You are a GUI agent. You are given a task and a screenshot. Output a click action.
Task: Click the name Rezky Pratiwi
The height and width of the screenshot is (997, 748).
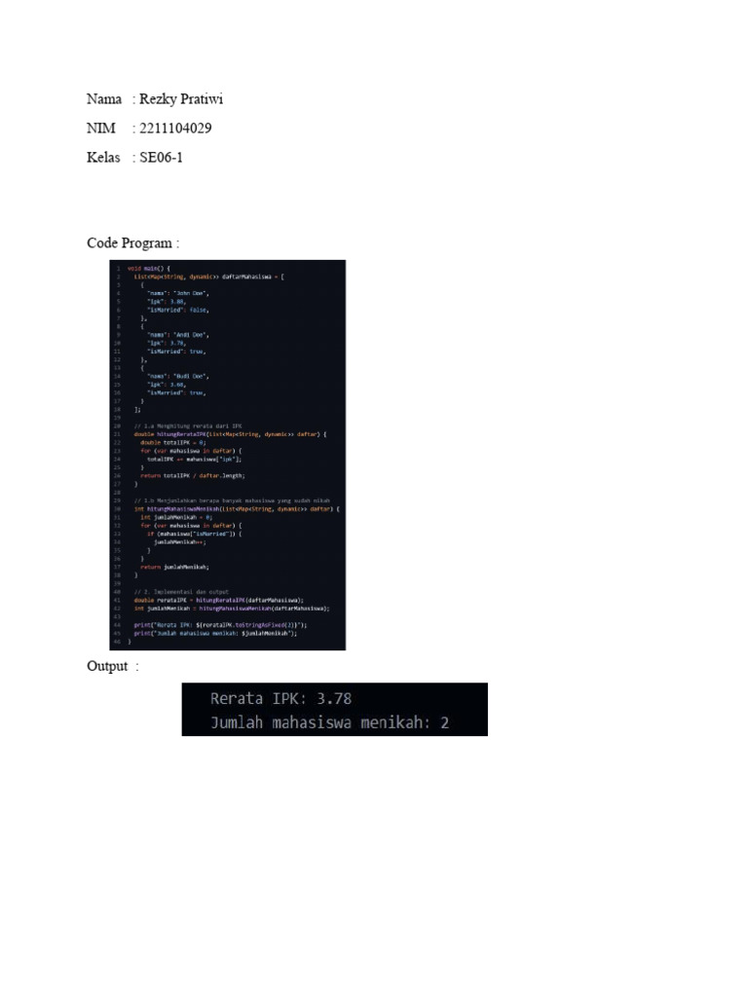181,99
